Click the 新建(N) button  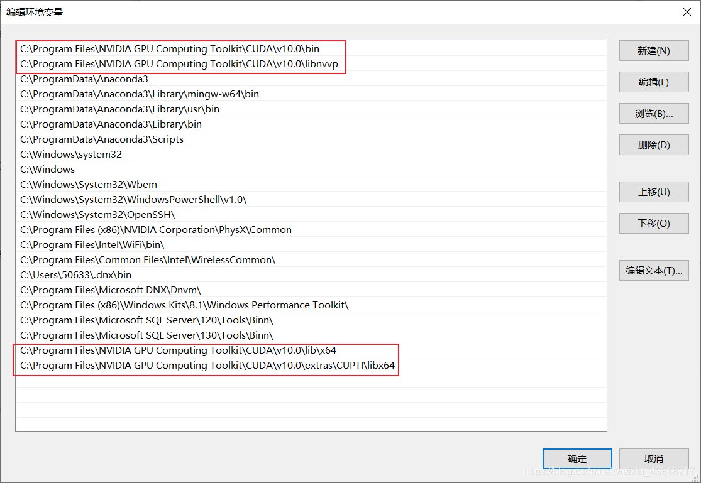coord(654,50)
